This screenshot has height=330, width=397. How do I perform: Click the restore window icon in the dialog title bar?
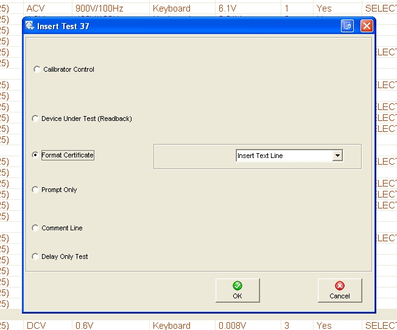click(348, 26)
